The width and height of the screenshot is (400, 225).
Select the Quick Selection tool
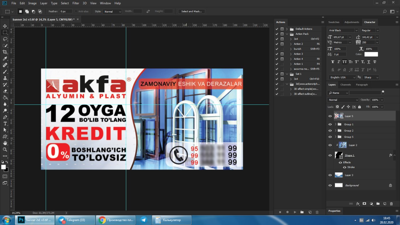(5, 46)
